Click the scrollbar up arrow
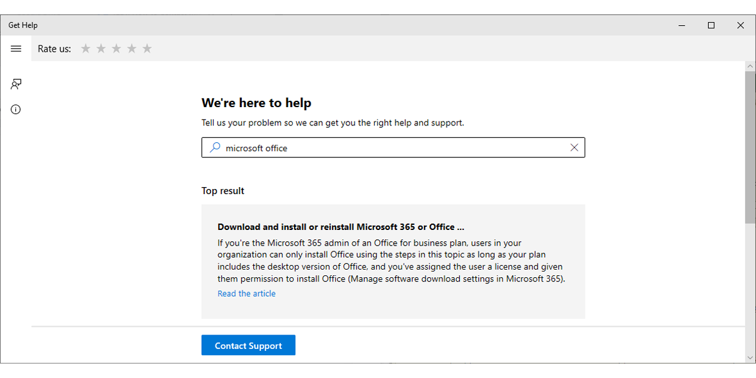Viewport: 756px width, 378px height. point(750,66)
